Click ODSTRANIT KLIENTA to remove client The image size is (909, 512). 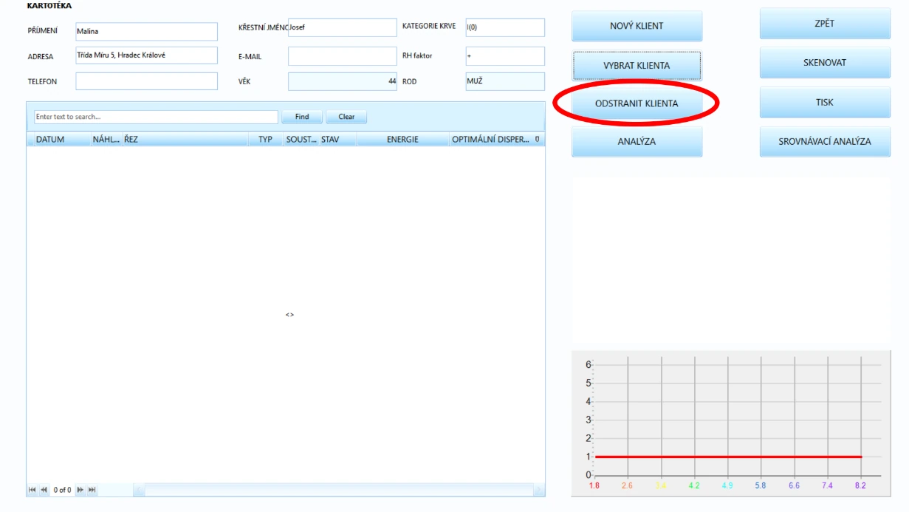[x=637, y=103]
